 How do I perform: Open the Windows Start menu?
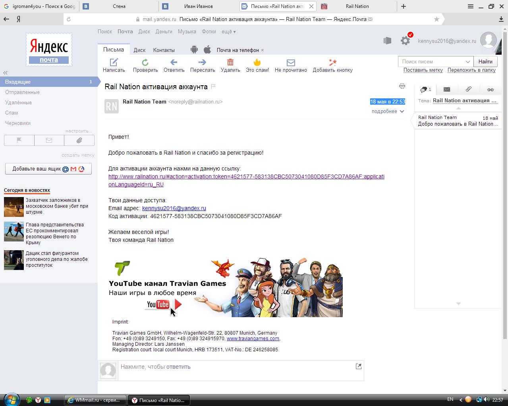pos(11,399)
